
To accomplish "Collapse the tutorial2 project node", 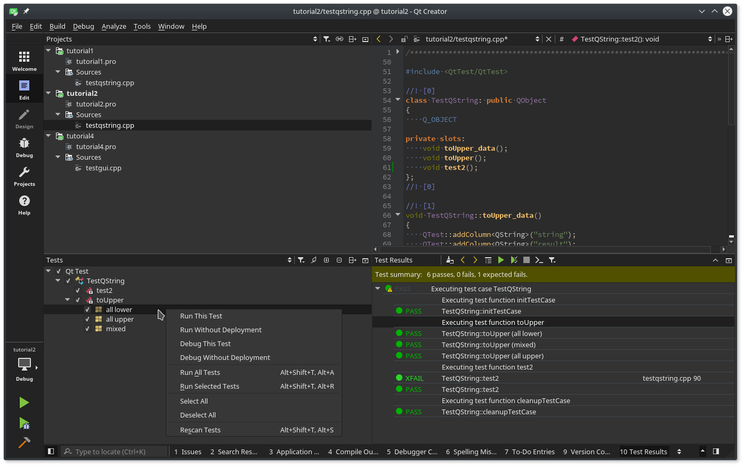I will (48, 93).
